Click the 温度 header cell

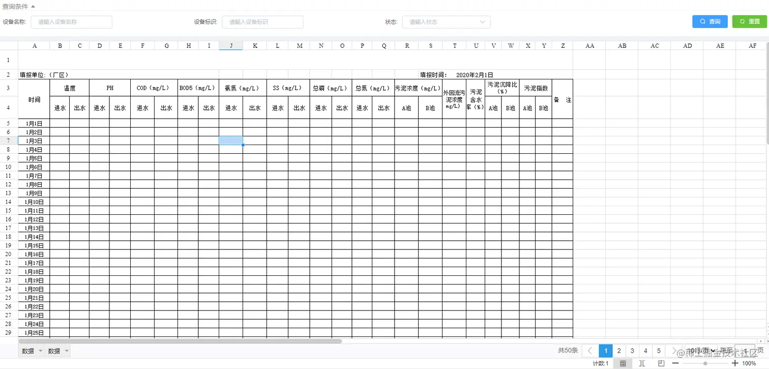[x=70, y=88]
